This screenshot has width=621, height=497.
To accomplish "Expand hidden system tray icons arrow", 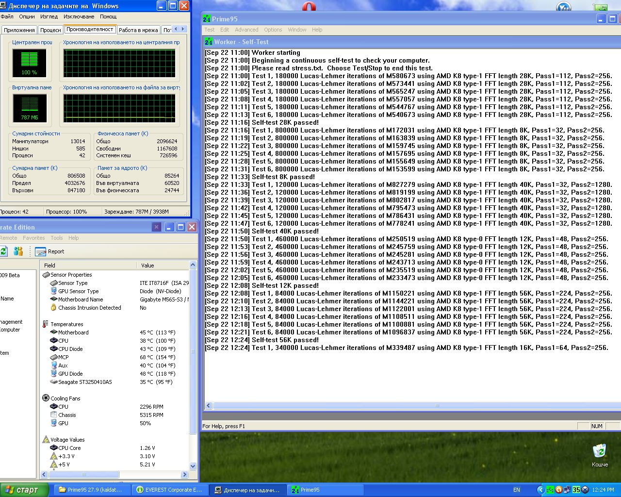I will coord(540,490).
